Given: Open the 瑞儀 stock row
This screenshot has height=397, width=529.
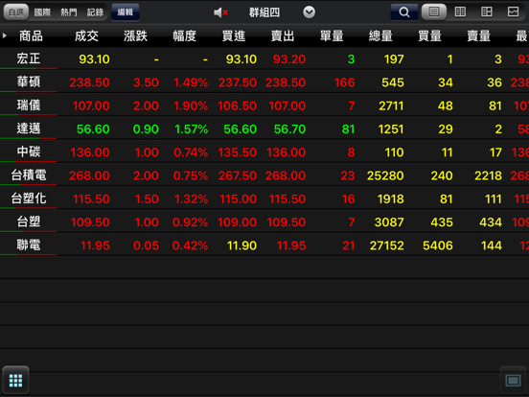Looking at the screenshot, I should click(x=264, y=105).
